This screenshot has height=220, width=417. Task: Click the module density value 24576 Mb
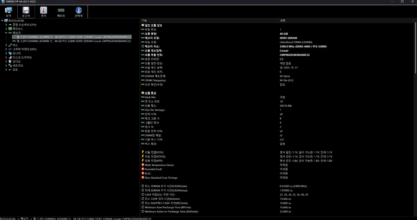[286, 106]
